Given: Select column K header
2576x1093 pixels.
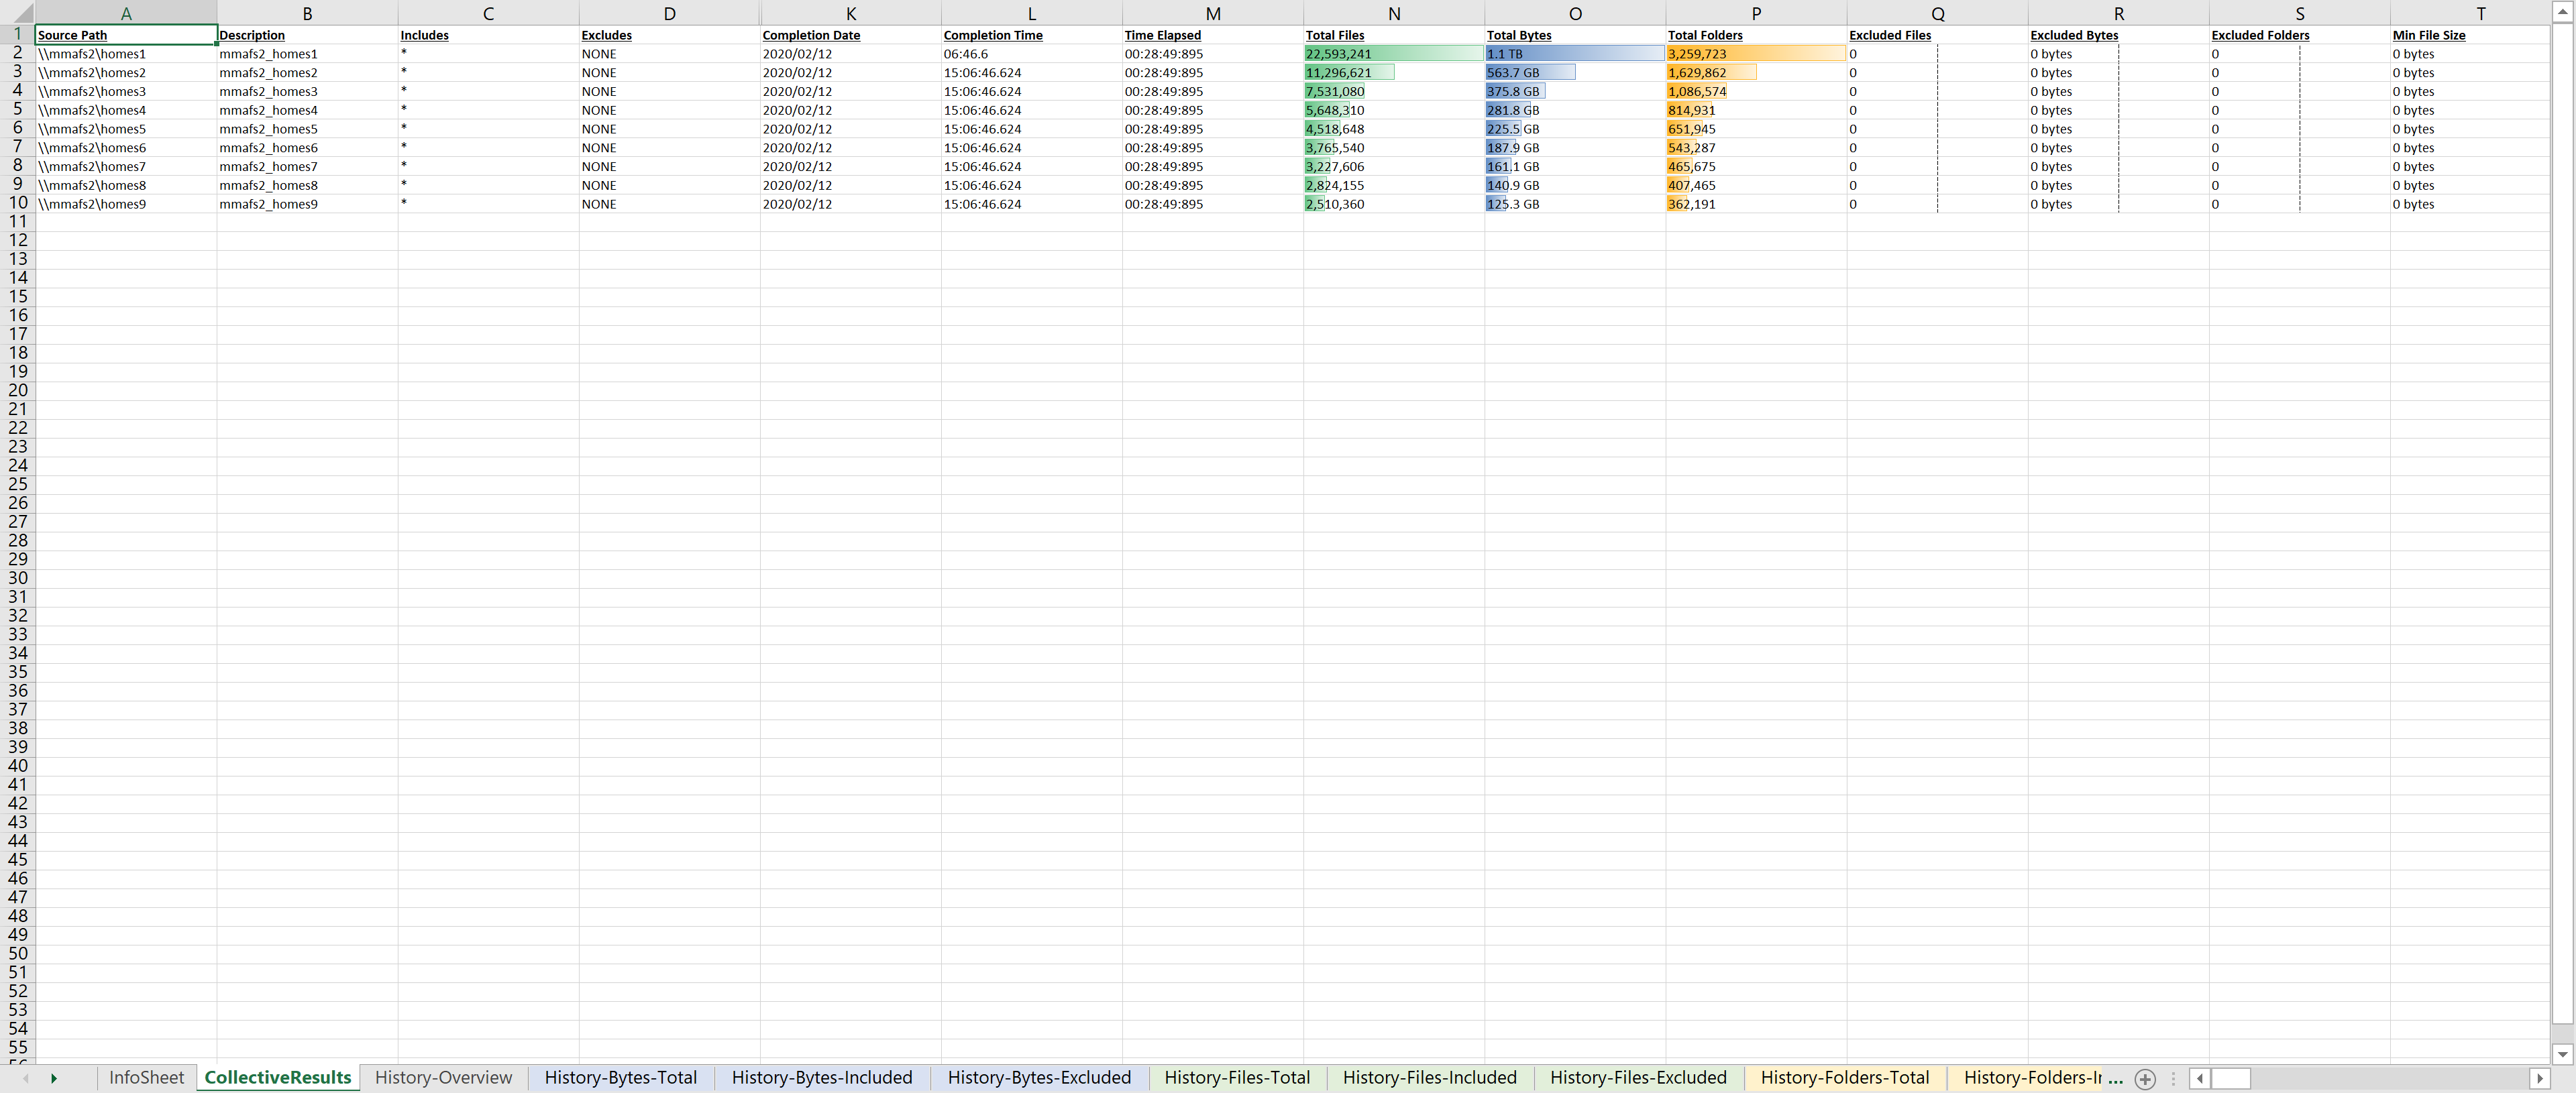Looking at the screenshot, I should tap(850, 13).
